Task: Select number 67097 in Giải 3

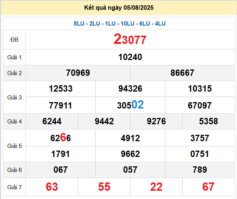Action: (199, 106)
